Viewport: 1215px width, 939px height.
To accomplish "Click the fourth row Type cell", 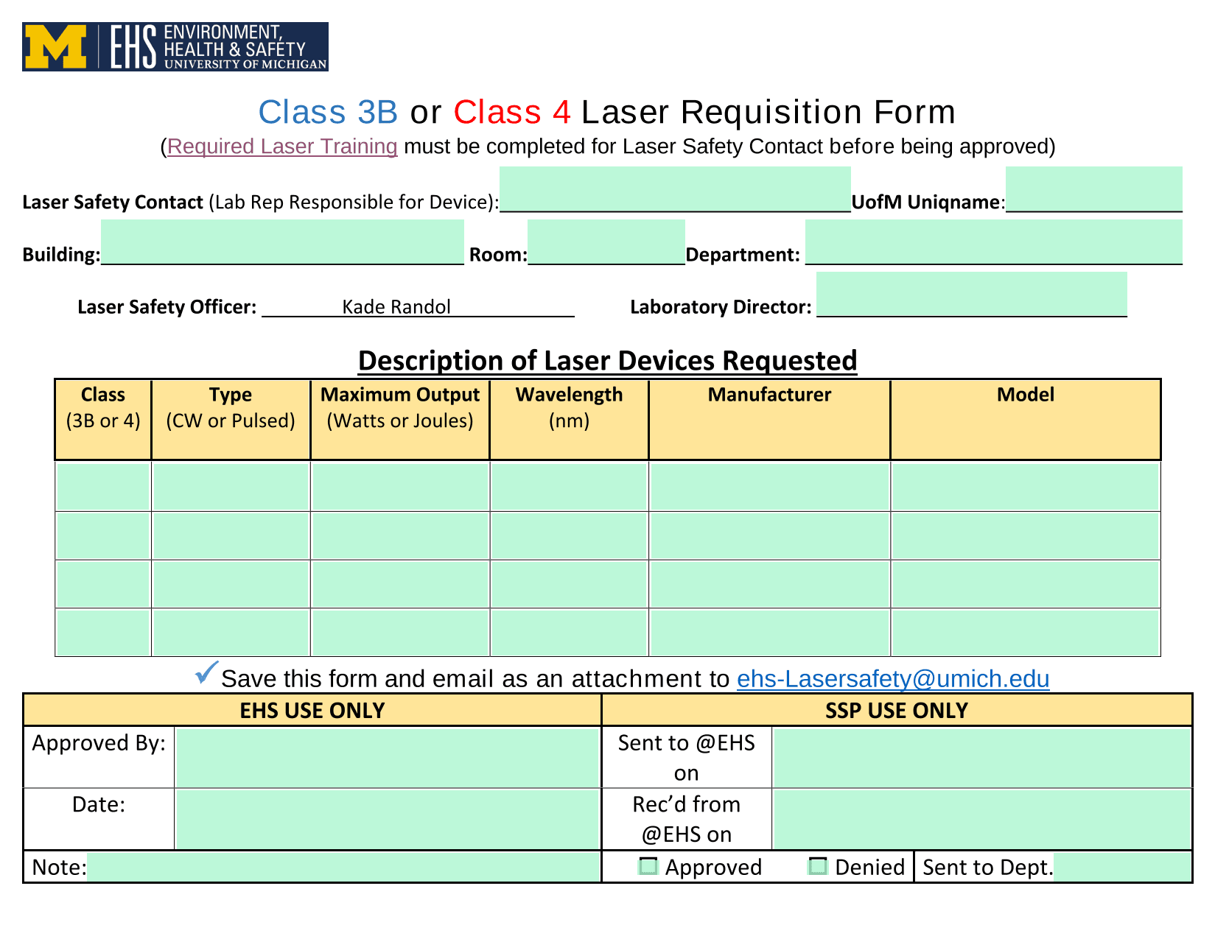I will coord(231,633).
